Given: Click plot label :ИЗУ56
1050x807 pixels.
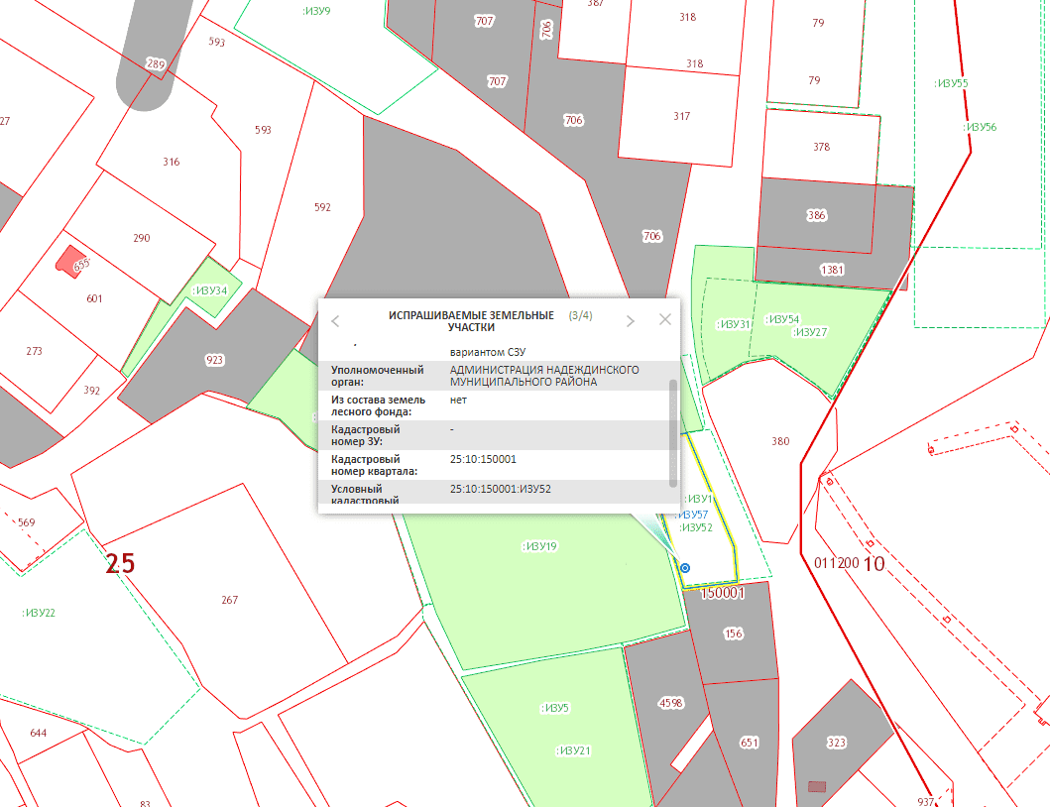Looking at the screenshot, I should [980, 127].
